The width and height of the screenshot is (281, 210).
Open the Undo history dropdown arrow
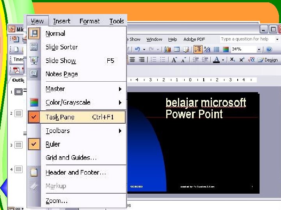coord(144,49)
